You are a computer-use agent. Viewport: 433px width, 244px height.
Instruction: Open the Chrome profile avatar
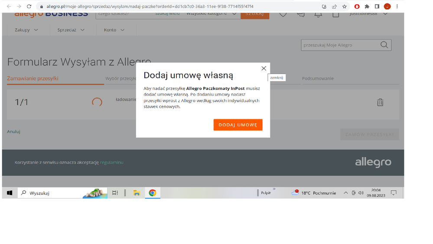pyautogui.click(x=387, y=7)
